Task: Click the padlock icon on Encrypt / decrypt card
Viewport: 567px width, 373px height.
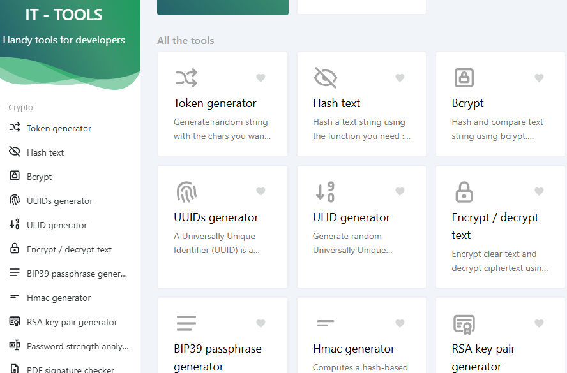Action: [x=464, y=192]
